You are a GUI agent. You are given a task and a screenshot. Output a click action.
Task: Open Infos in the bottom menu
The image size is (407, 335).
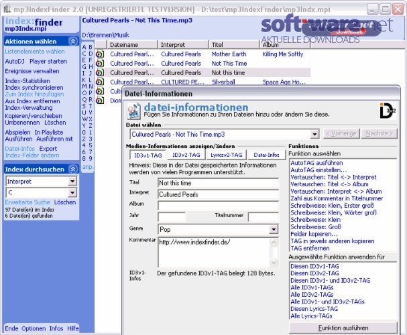click(x=56, y=328)
